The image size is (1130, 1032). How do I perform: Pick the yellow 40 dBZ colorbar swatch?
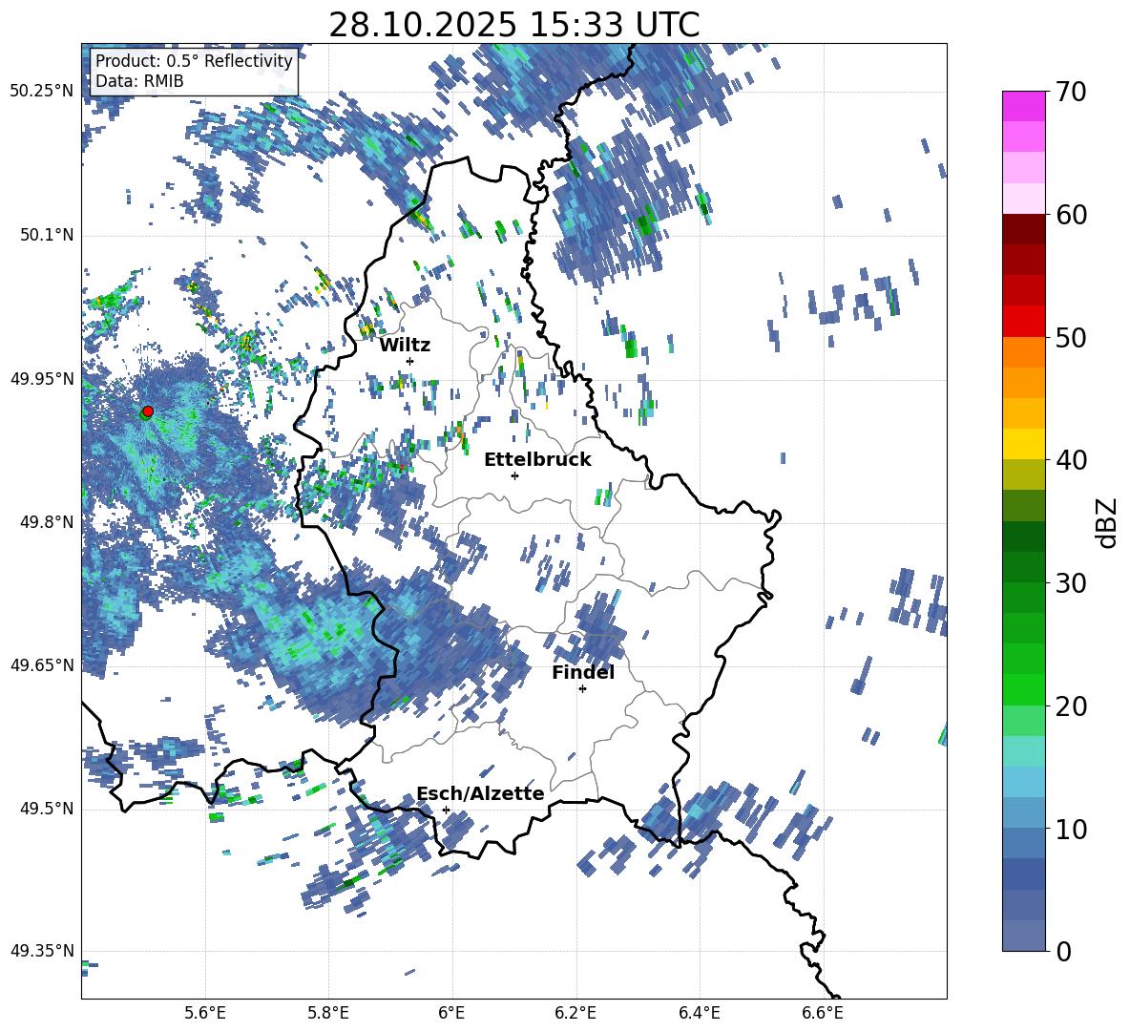click(1024, 444)
